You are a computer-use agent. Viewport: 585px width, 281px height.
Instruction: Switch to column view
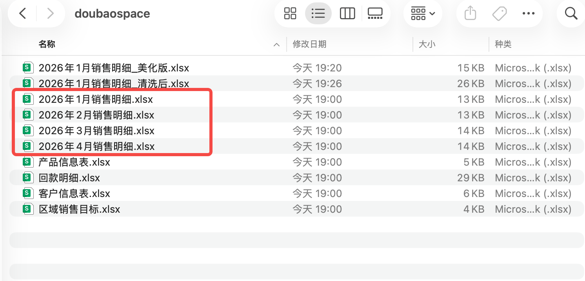(347, 14)
